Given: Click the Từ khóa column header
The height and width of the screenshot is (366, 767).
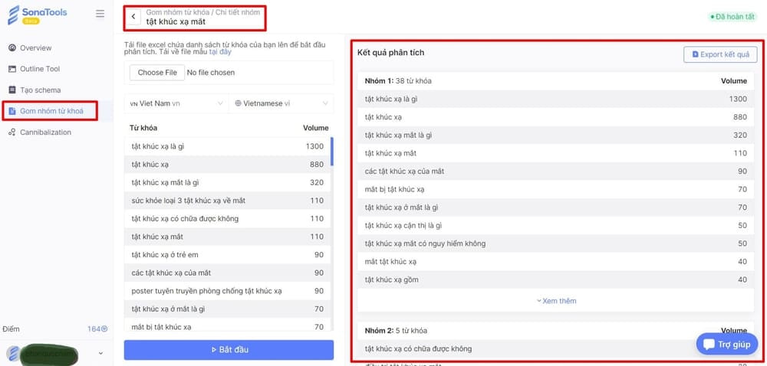Looking at the screenshot, I should 143,128.
